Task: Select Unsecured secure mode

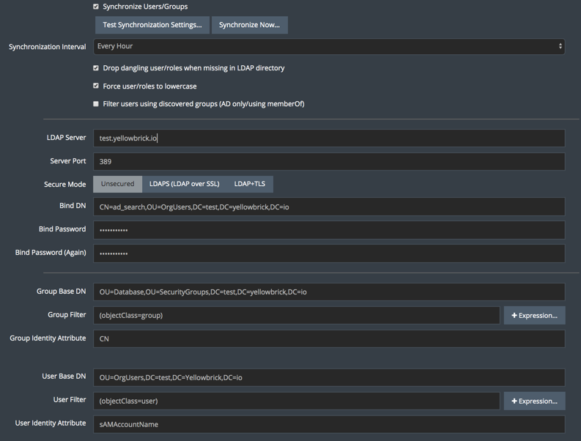Action: click(x=117, y=184)
